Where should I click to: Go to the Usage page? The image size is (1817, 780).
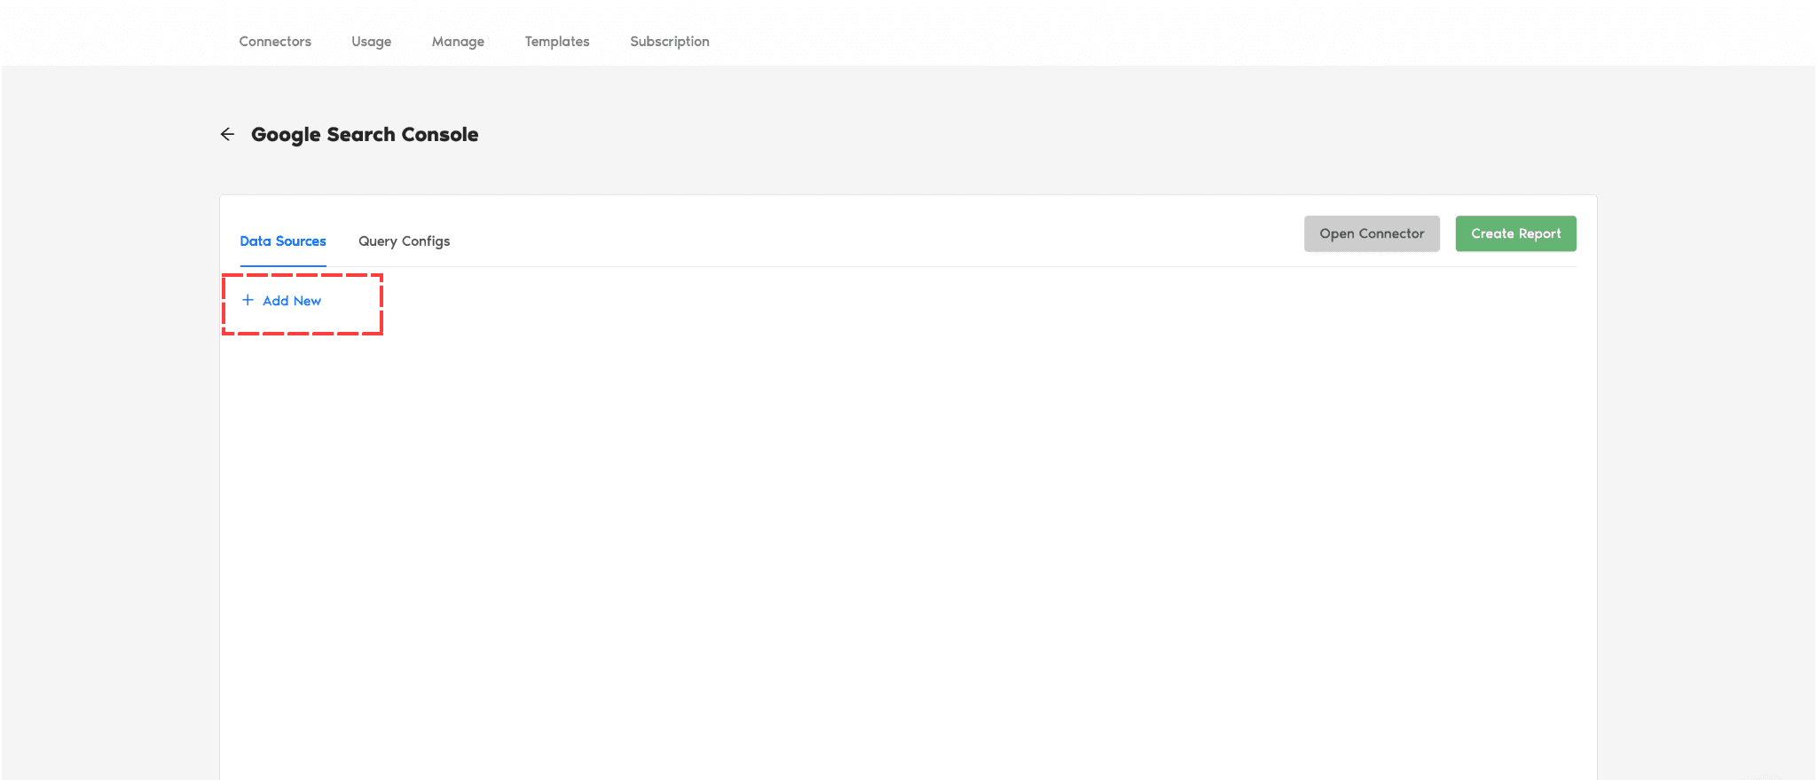click(x=371, y=42)
